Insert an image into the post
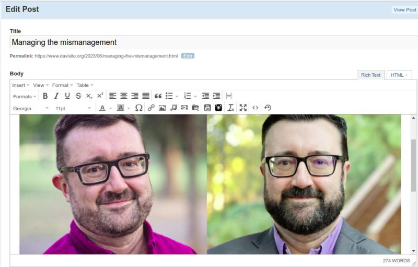 [162, 108]
